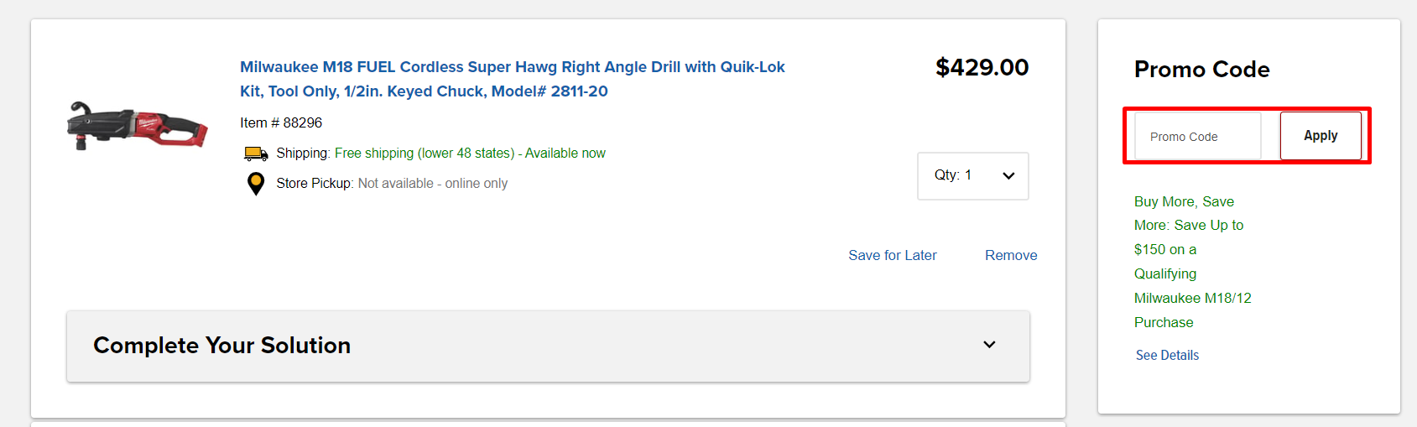The width and height of the screenshot is (1417, 427).
Task: Focus the Promo Code input field
Action: 1197,136
